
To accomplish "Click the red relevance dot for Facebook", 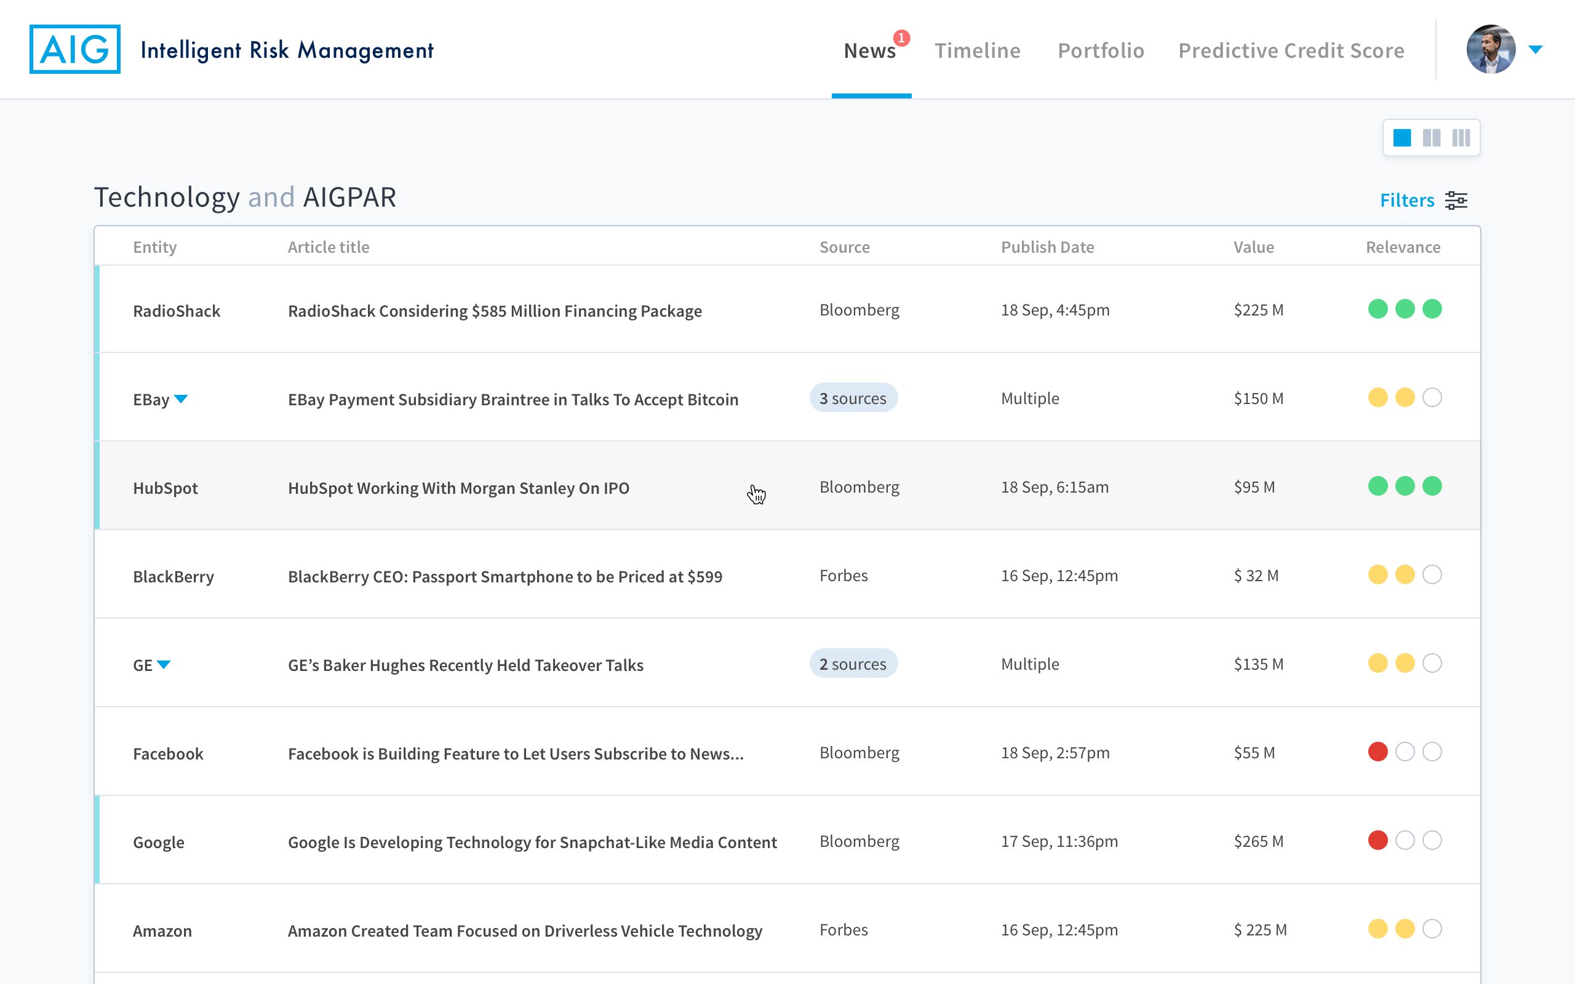I will (x=1378, y=752).
